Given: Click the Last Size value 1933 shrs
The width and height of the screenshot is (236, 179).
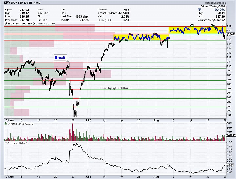Looking at the screenshot, I should click(x=82, y=17).
